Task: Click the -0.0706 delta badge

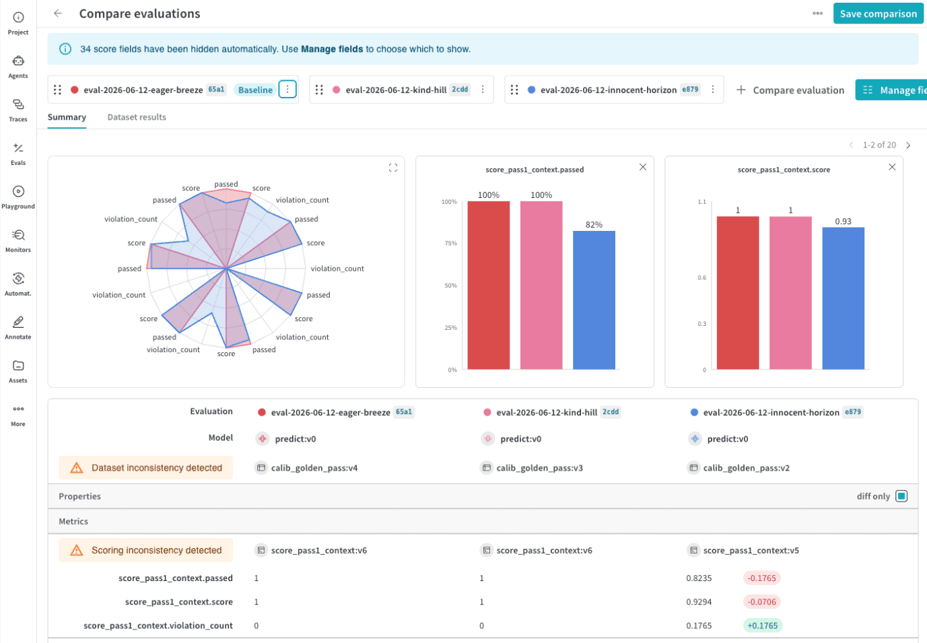Action: pyautogui.click(x=762, y=602)
